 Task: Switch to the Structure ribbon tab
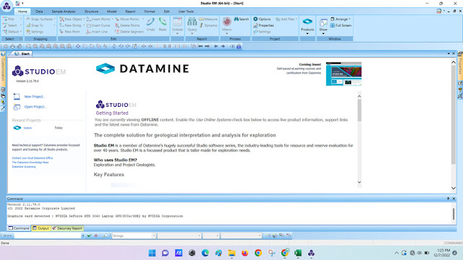(x=91, y=12)
